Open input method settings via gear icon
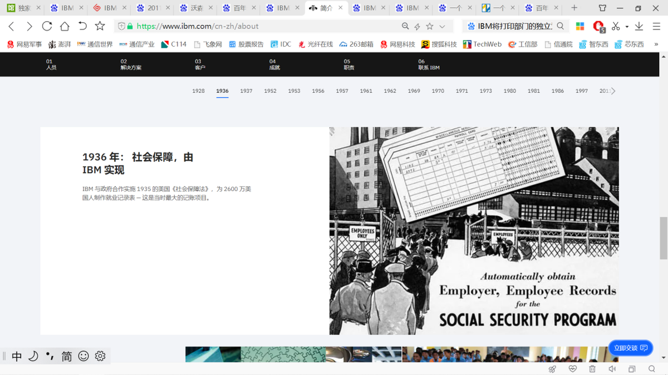 tap(100, 356)
